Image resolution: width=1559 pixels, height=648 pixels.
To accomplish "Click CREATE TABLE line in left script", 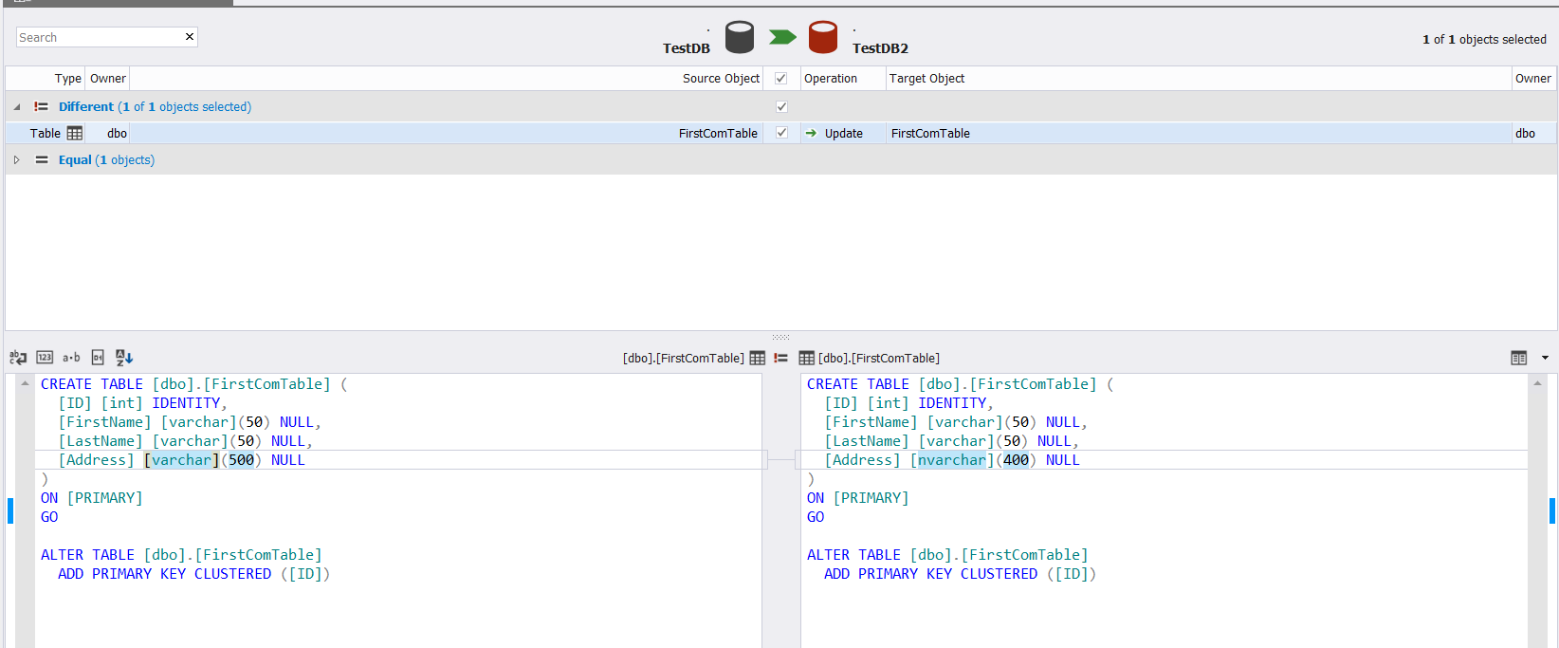I will (194, 384).
